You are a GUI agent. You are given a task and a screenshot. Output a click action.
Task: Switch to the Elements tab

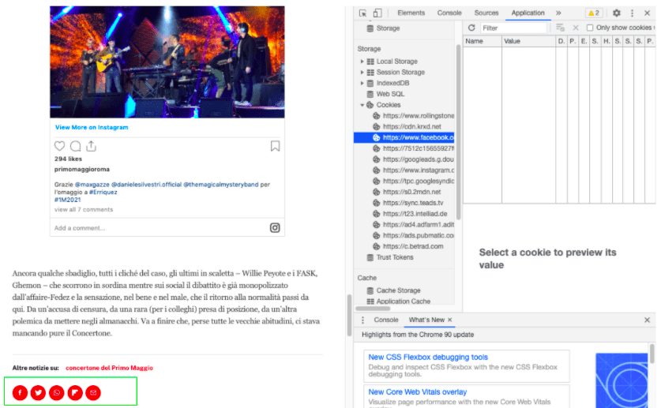(411, 13)
